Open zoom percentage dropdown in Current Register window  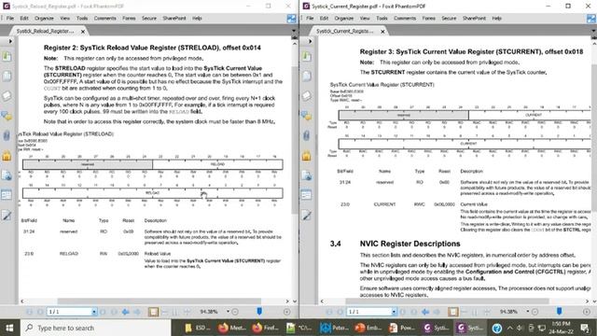click(528, 312)
